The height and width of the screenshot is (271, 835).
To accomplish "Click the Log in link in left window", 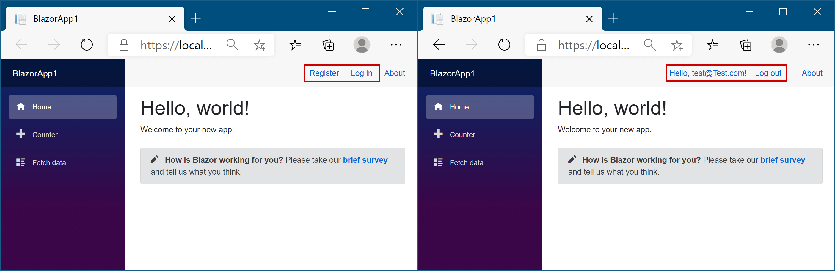I will tap(361, 73).
